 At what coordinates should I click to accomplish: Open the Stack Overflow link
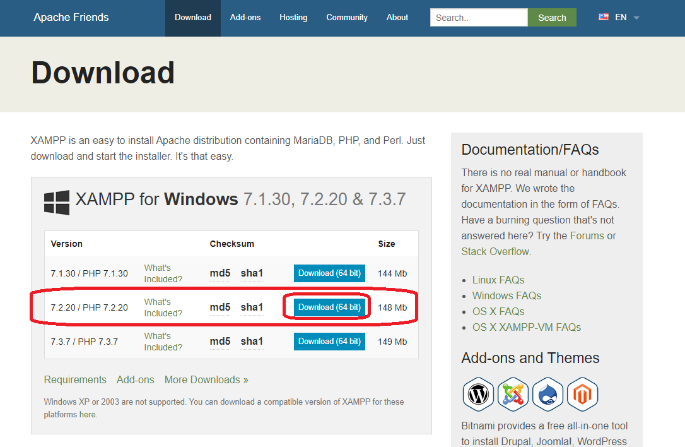495,251
